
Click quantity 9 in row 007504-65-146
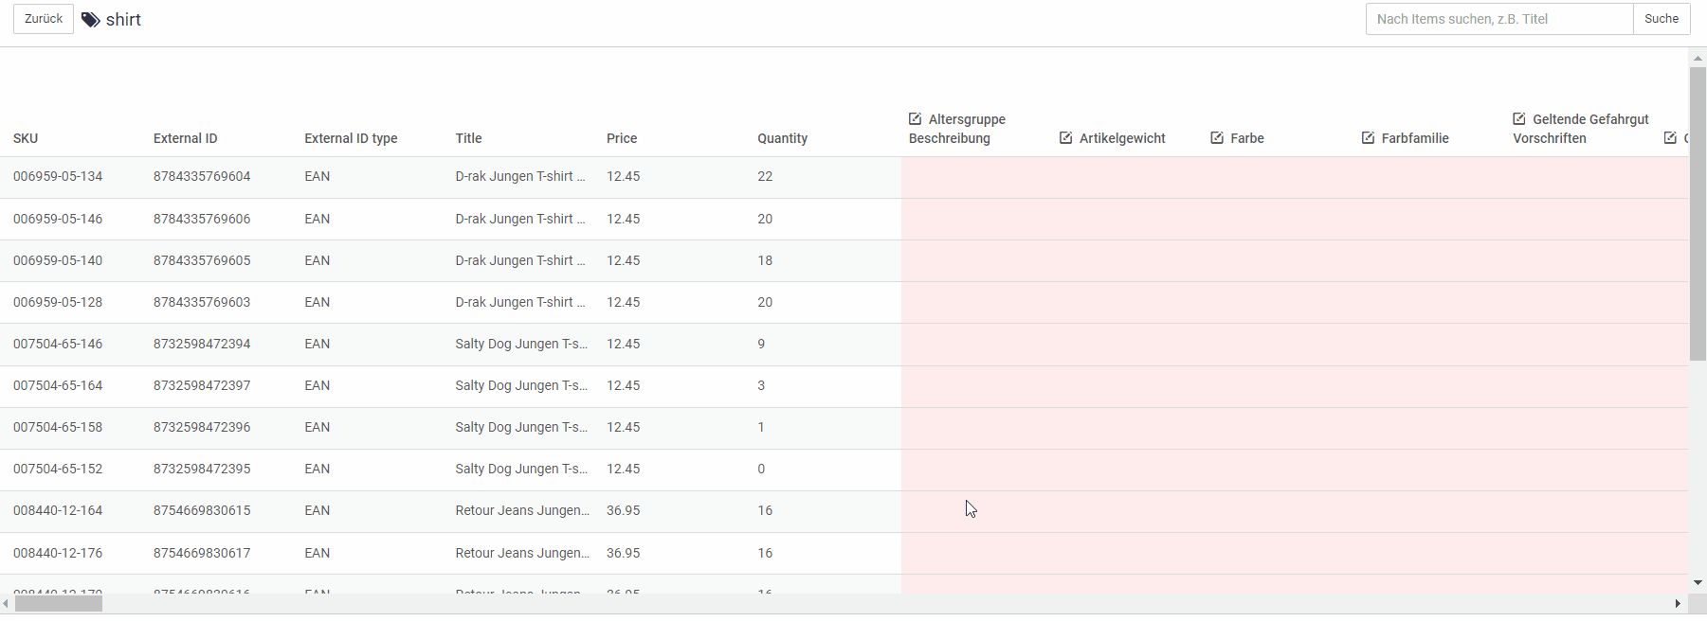[761, 344]
